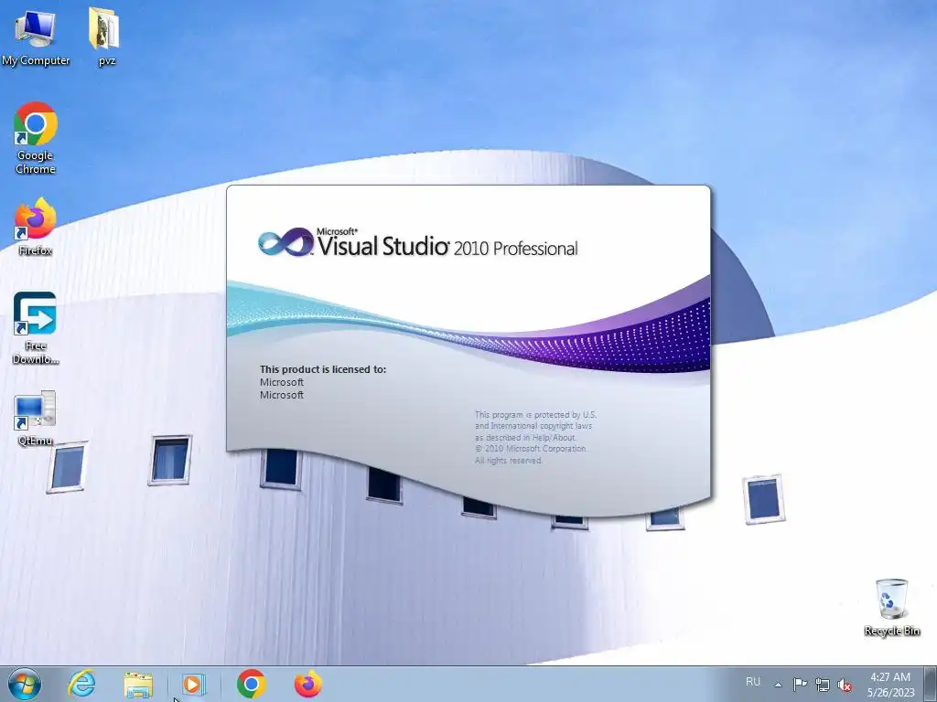Select the pvz folder on desktop
Screen dimensions: 937x702
pos(105,37)
